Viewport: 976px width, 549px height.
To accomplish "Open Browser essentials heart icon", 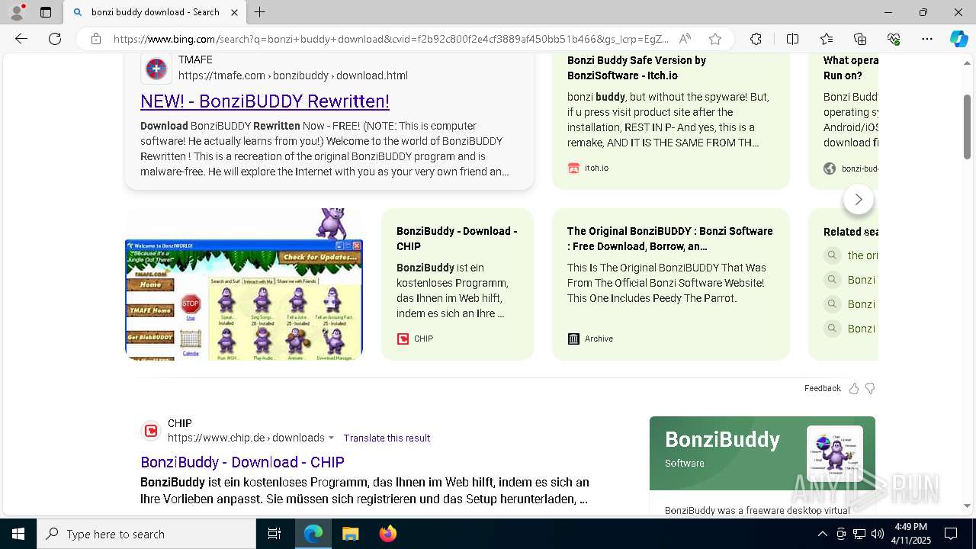I will click(x=894, y=39).
